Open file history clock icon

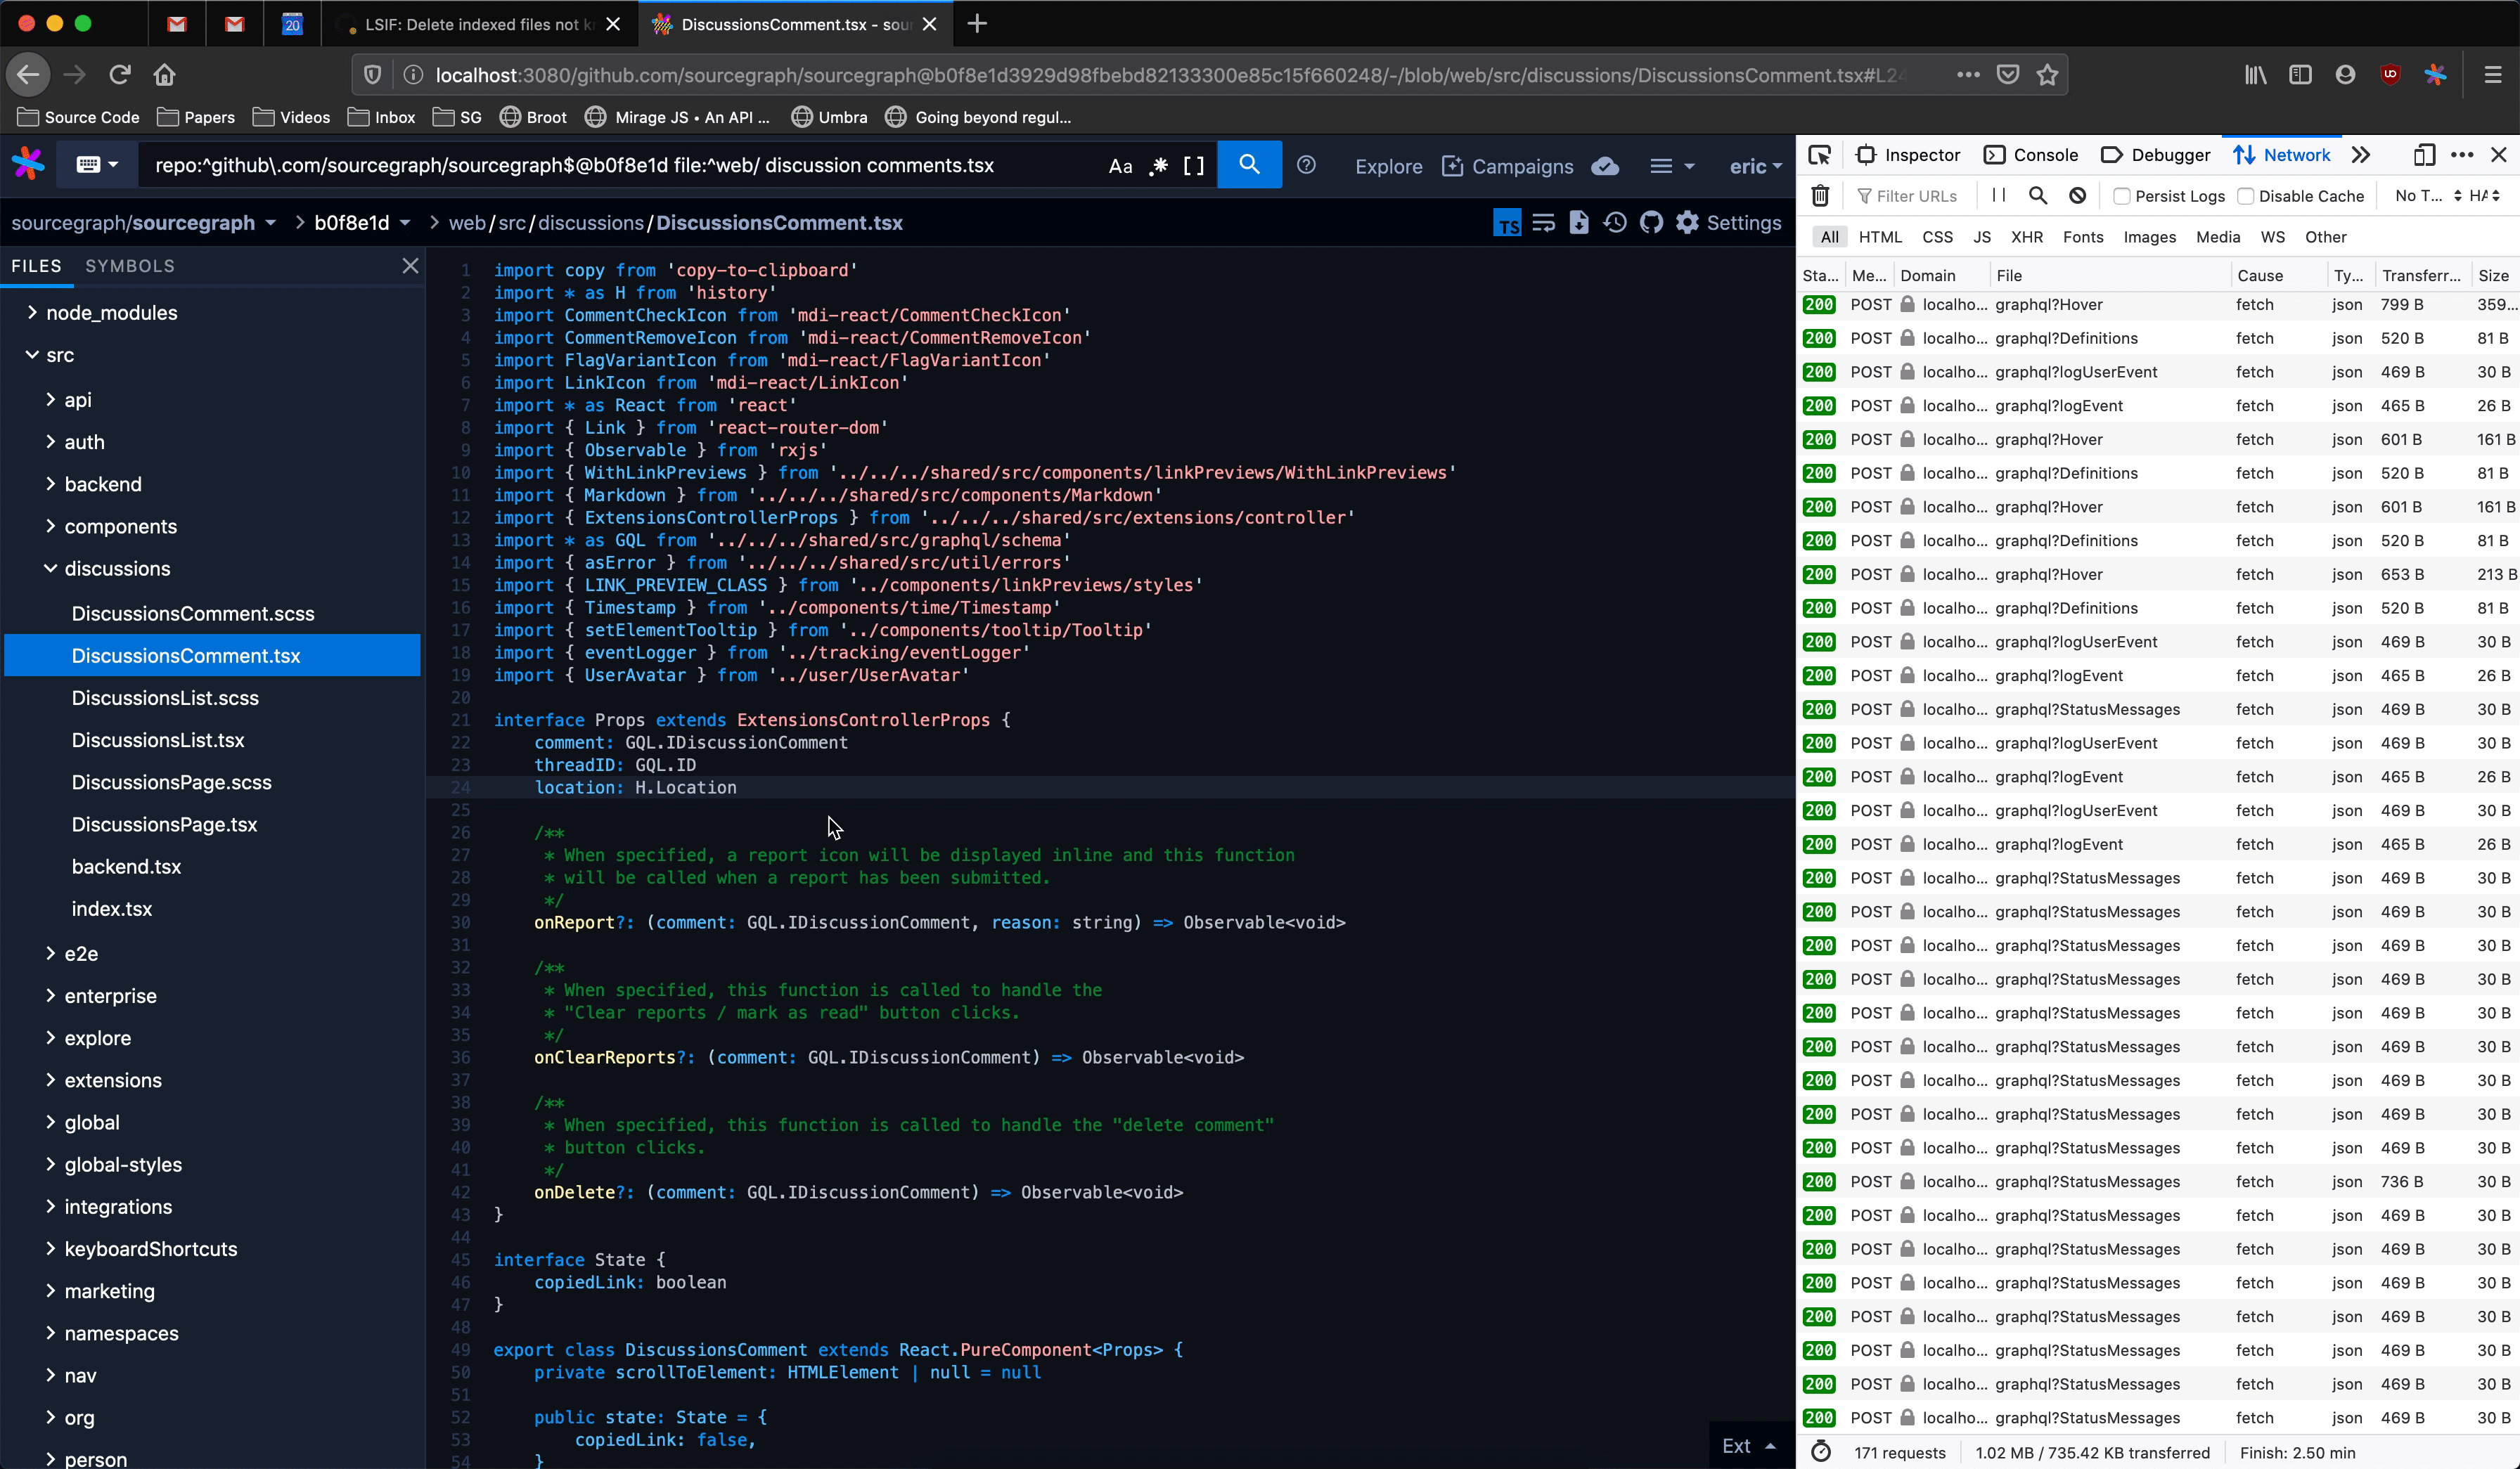1614,223
